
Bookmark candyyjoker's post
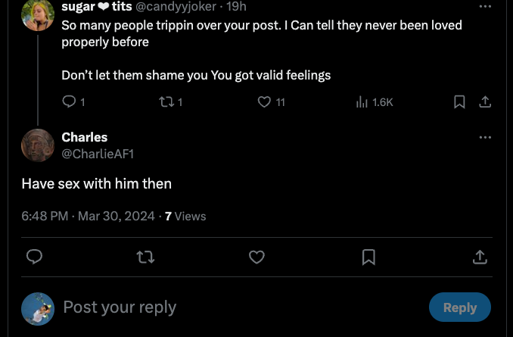click(460, 101)
